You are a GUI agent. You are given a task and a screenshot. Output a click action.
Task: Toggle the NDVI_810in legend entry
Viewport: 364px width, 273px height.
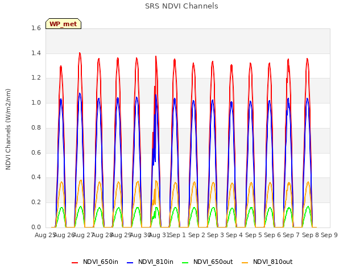[150, 262]
